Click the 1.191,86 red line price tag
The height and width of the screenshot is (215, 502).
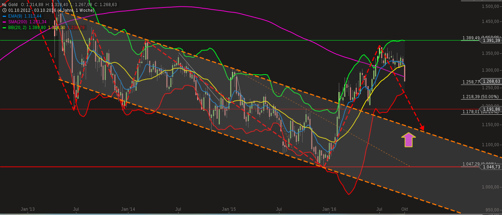491,109
